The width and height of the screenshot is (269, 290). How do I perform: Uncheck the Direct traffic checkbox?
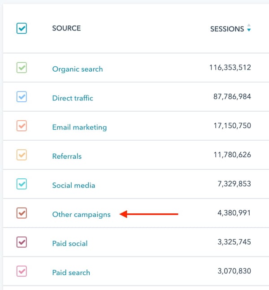[x=22, y=97]
